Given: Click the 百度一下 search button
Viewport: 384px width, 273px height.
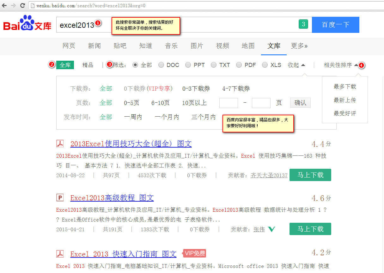Looking at the screenshot, I should tap(336, 25).
